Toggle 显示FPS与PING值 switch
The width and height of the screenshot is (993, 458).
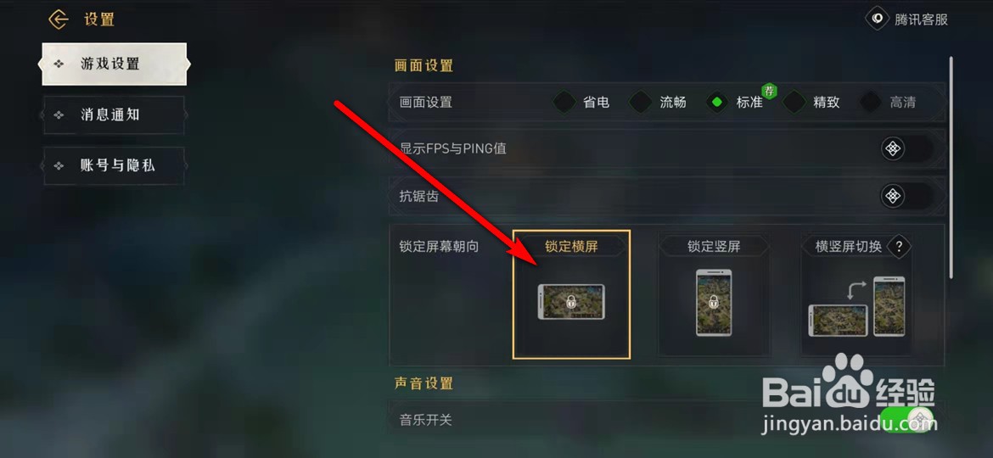[x=907, y=149]
